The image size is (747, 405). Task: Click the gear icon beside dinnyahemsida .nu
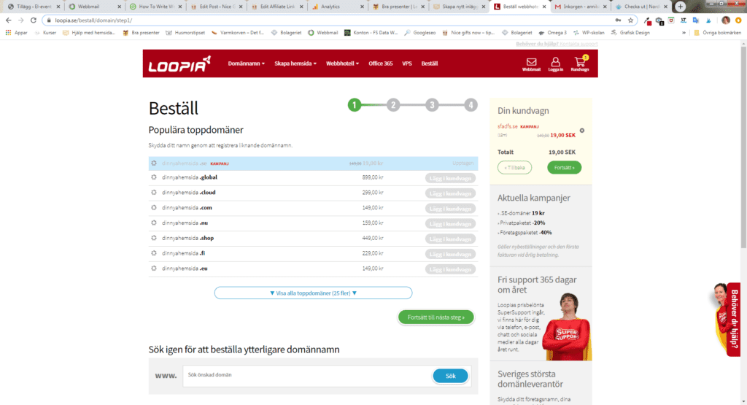click(x=154, y=223)
